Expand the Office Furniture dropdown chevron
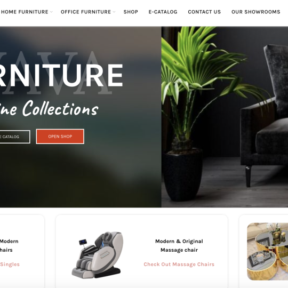The image size is (288, 288). pyautogui.click(x=114, y=12)
